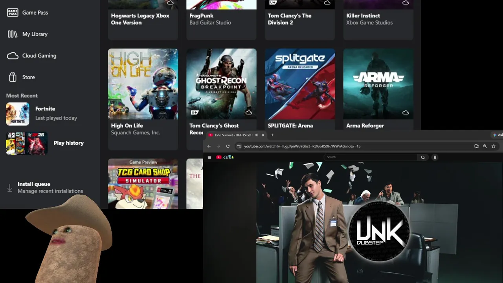
Task: Click Tom Clancy's The Division 2 title
Action: (x=290, y=19)
